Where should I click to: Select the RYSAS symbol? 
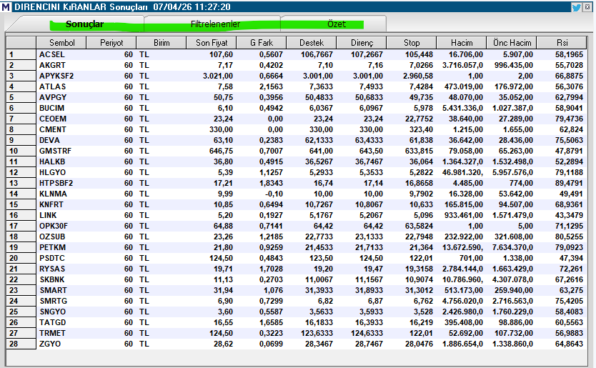click(x=52, y=269)
